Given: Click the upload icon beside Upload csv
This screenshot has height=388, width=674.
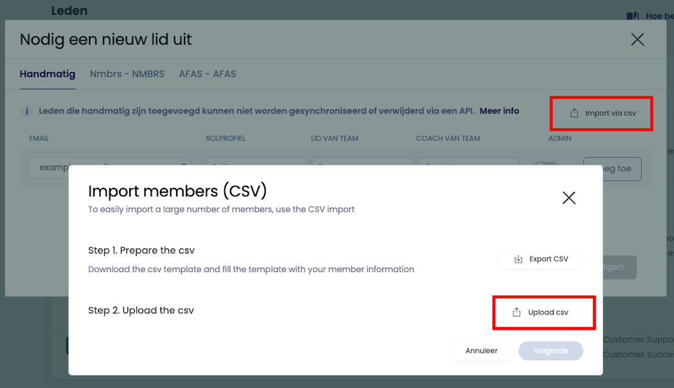Looking at the screenshot, I should [x=516, y=312].
